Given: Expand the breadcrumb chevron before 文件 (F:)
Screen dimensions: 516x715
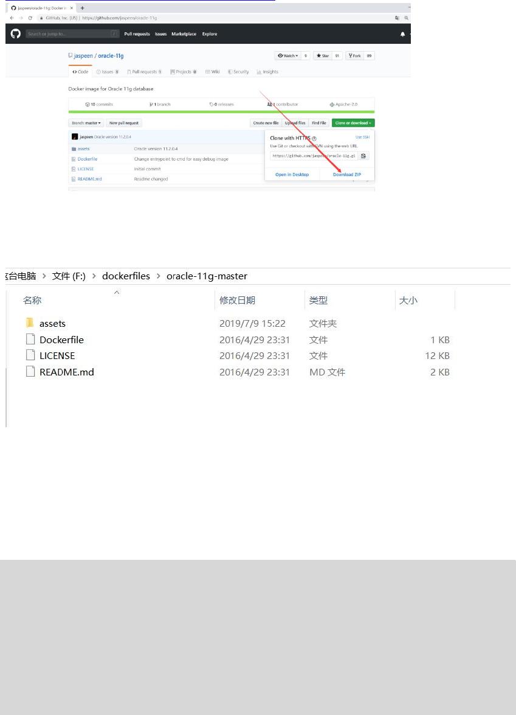Looking at the screenshot, I should click(x=44, y=276).
